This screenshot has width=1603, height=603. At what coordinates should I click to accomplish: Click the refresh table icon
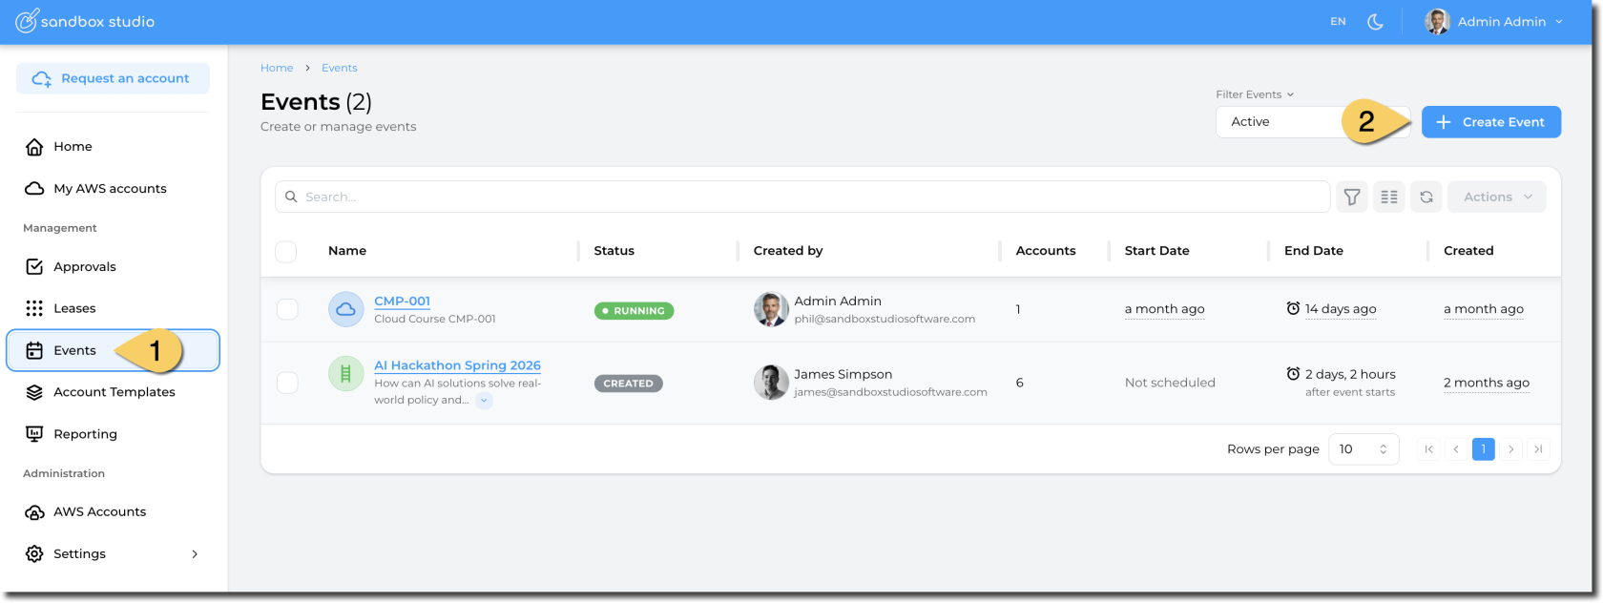click(1426, 197)
